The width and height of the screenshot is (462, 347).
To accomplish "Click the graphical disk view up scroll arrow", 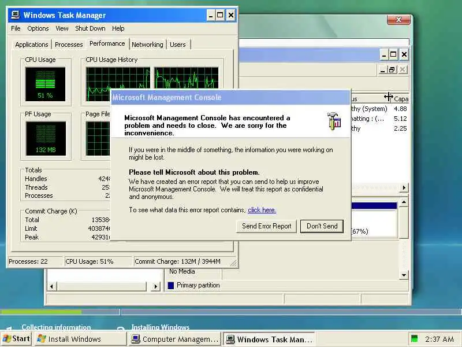I will coord(404,202).
